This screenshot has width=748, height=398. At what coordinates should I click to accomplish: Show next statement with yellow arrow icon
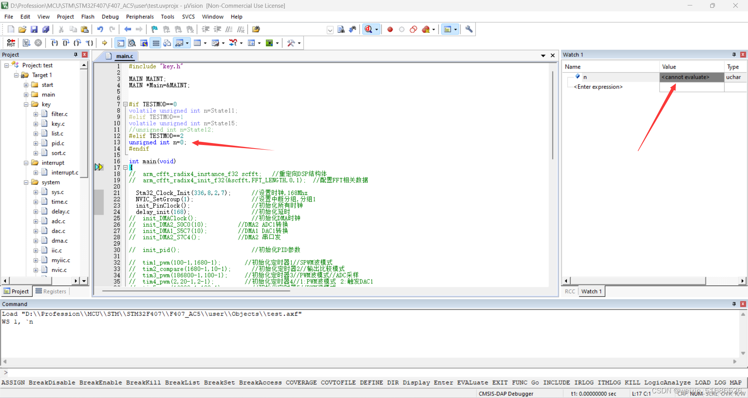104,43
